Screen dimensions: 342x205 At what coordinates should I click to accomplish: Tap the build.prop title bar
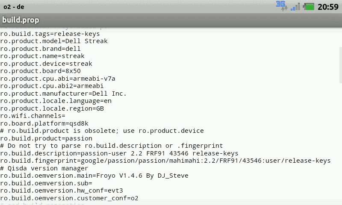(x=171, y=20)
